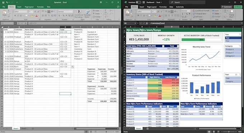Open File tab in Spreadsheet window

4,7
